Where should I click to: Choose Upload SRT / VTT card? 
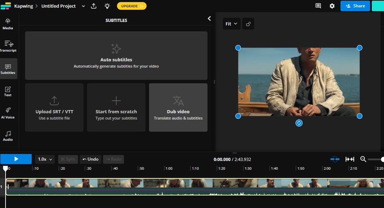pyautogui.click(x=54, y=107)
